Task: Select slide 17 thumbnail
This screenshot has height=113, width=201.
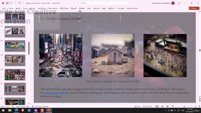Action: click(15, 32)
